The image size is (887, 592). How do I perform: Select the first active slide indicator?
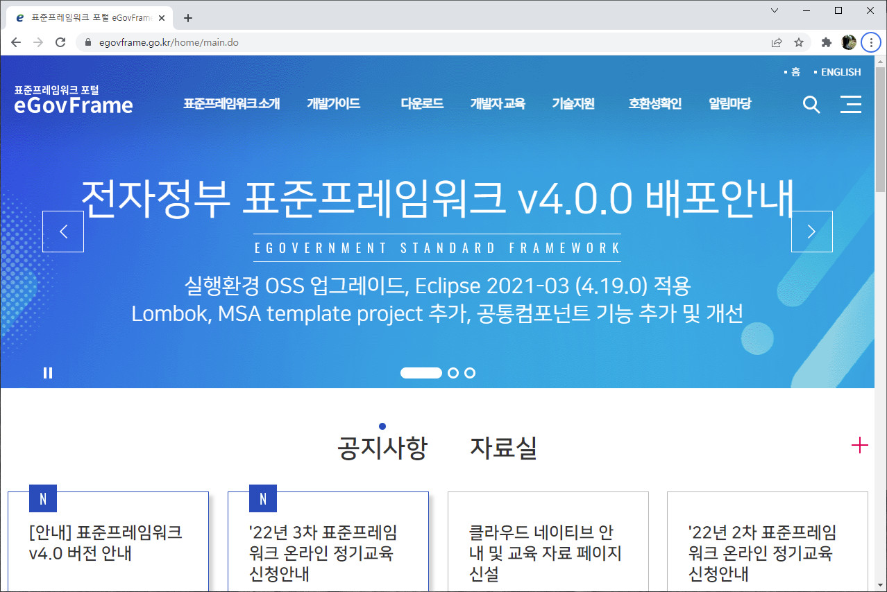coord(421,373)
